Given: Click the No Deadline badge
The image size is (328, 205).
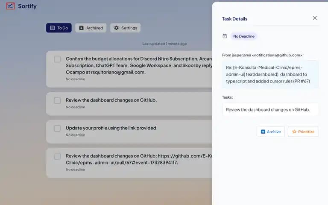Looking at the screenshot, I should pyautogui.click(x=244, y=36).
